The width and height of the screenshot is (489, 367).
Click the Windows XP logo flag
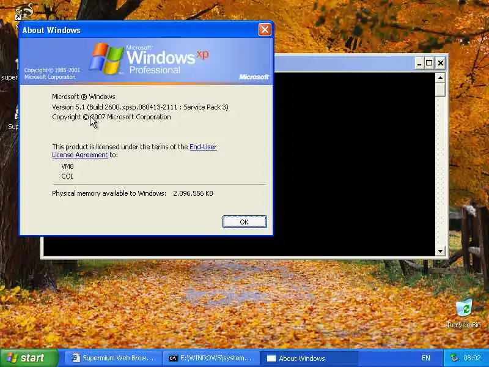(x=106, y=59)
